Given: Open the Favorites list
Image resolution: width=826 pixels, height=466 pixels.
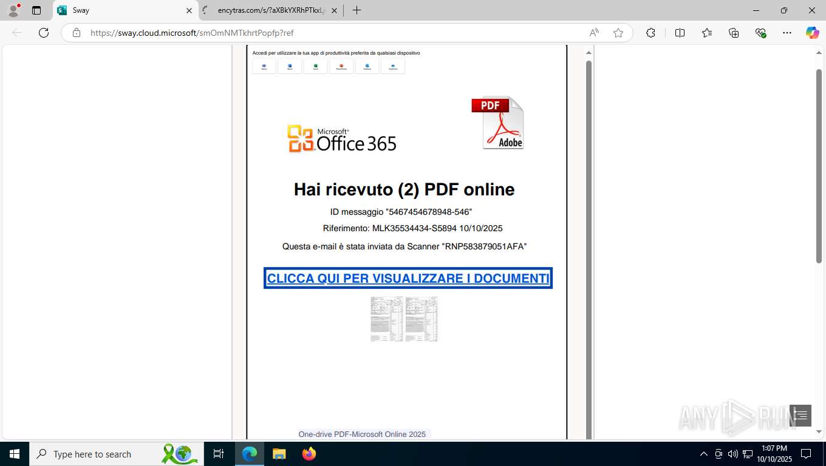Looking at the screenshot, I should [x=707, y=33].
